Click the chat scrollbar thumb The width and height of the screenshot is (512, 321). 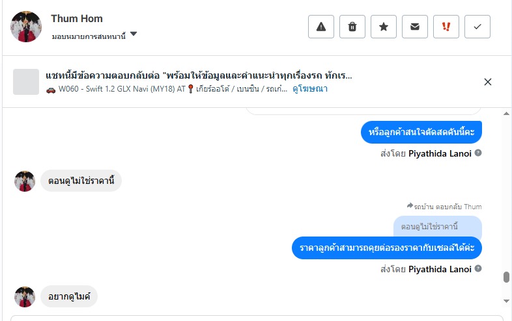tap(506, 277)
